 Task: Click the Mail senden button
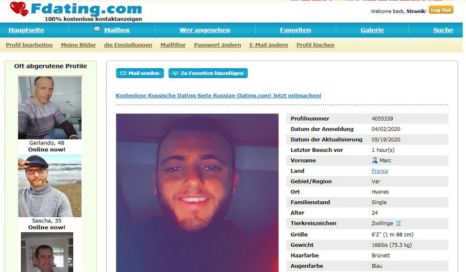coord(140,73)
